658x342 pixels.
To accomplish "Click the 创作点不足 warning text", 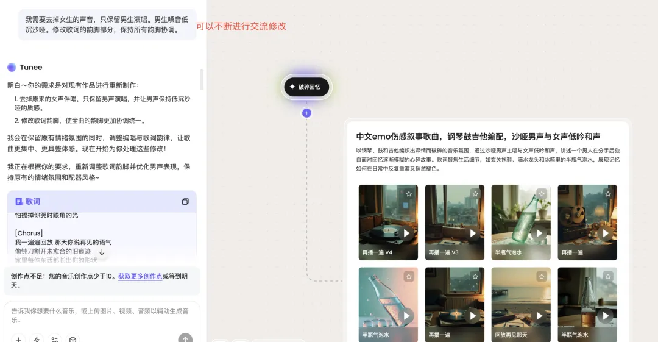I will tap(99, 280).
